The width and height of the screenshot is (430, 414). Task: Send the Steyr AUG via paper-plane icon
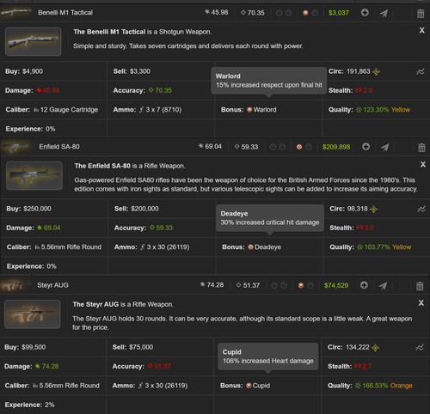[383, 285]
